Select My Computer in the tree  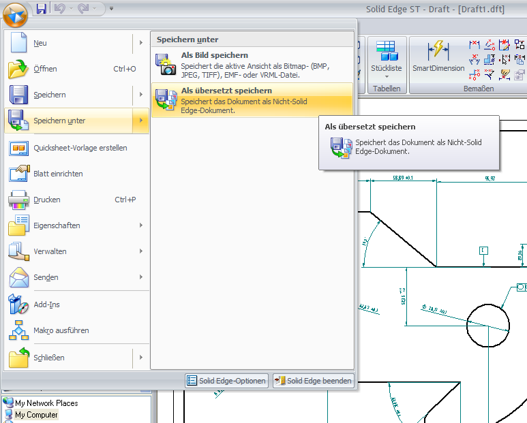coord(36,415)
